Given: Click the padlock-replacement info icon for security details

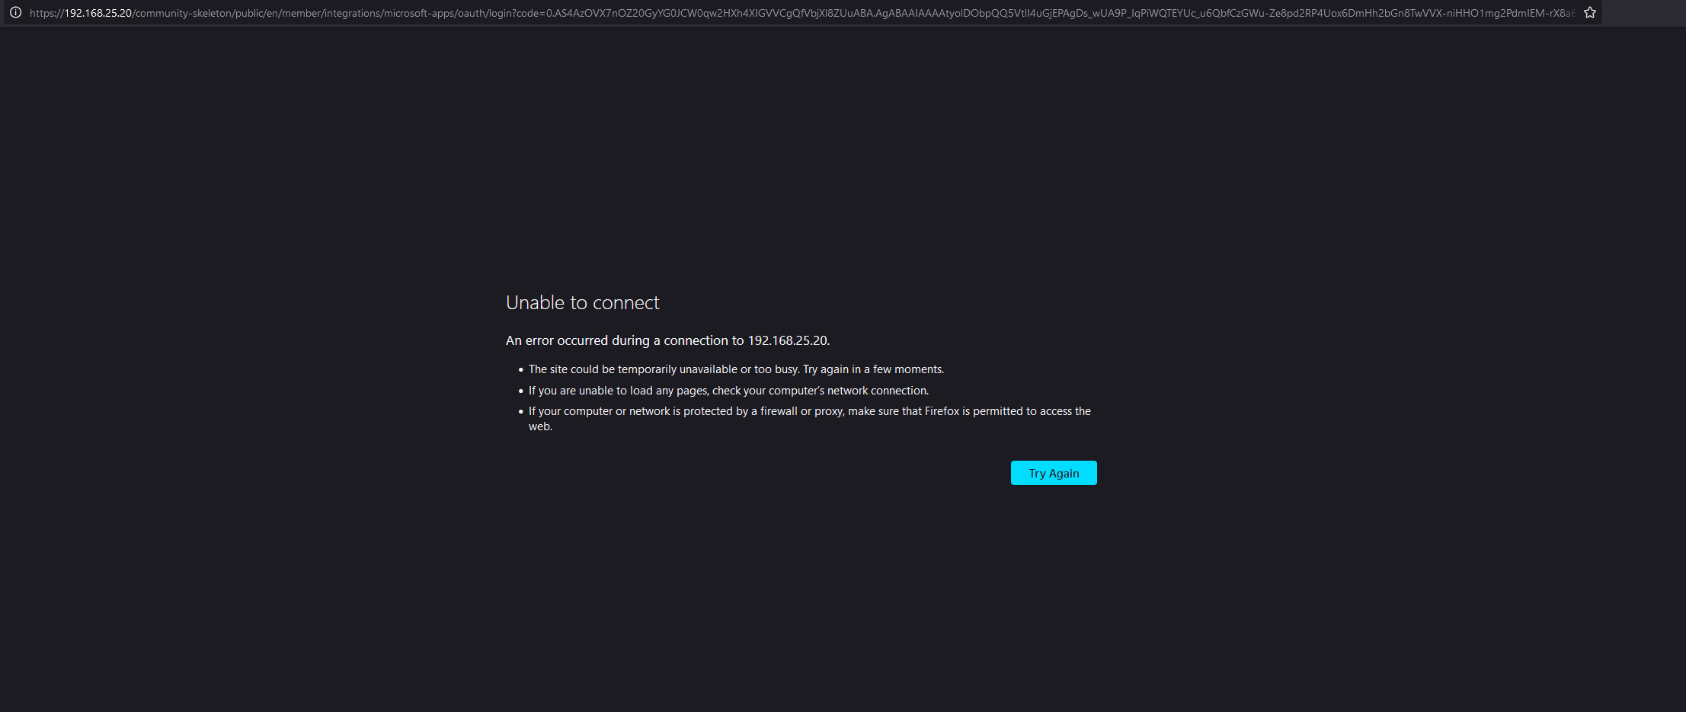Looking at the screenshot, I should pos(15,12).
